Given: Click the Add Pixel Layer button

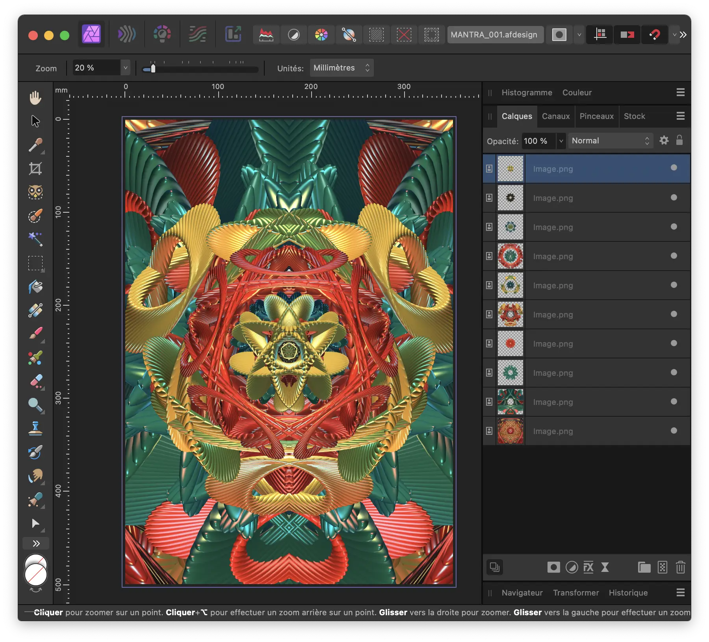Looking at the screenshot, I should [x=663, y=567].
